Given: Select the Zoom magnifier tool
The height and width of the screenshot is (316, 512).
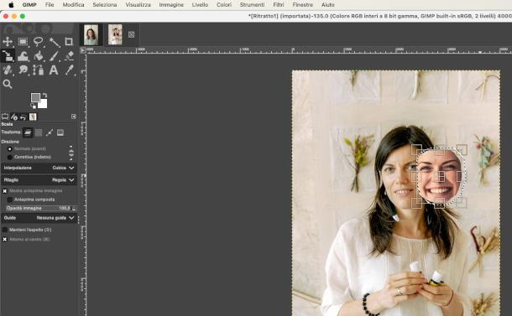Looking at the screenshot, I should [8, 84].
